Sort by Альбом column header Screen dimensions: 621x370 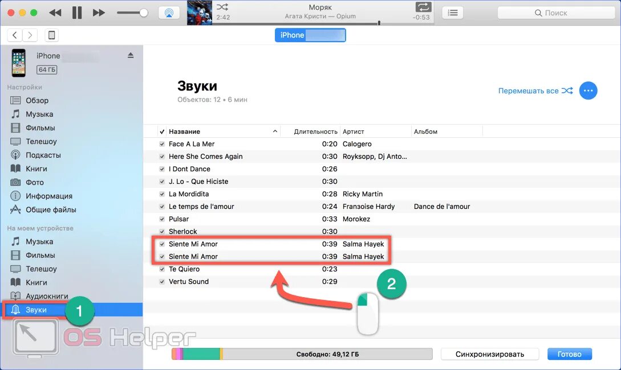(425, 131)
